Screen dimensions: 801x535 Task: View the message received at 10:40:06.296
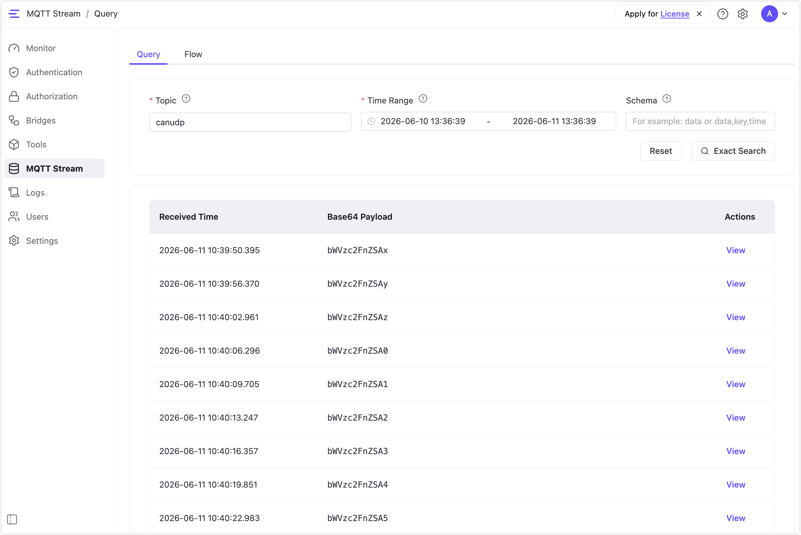point(736,351)
